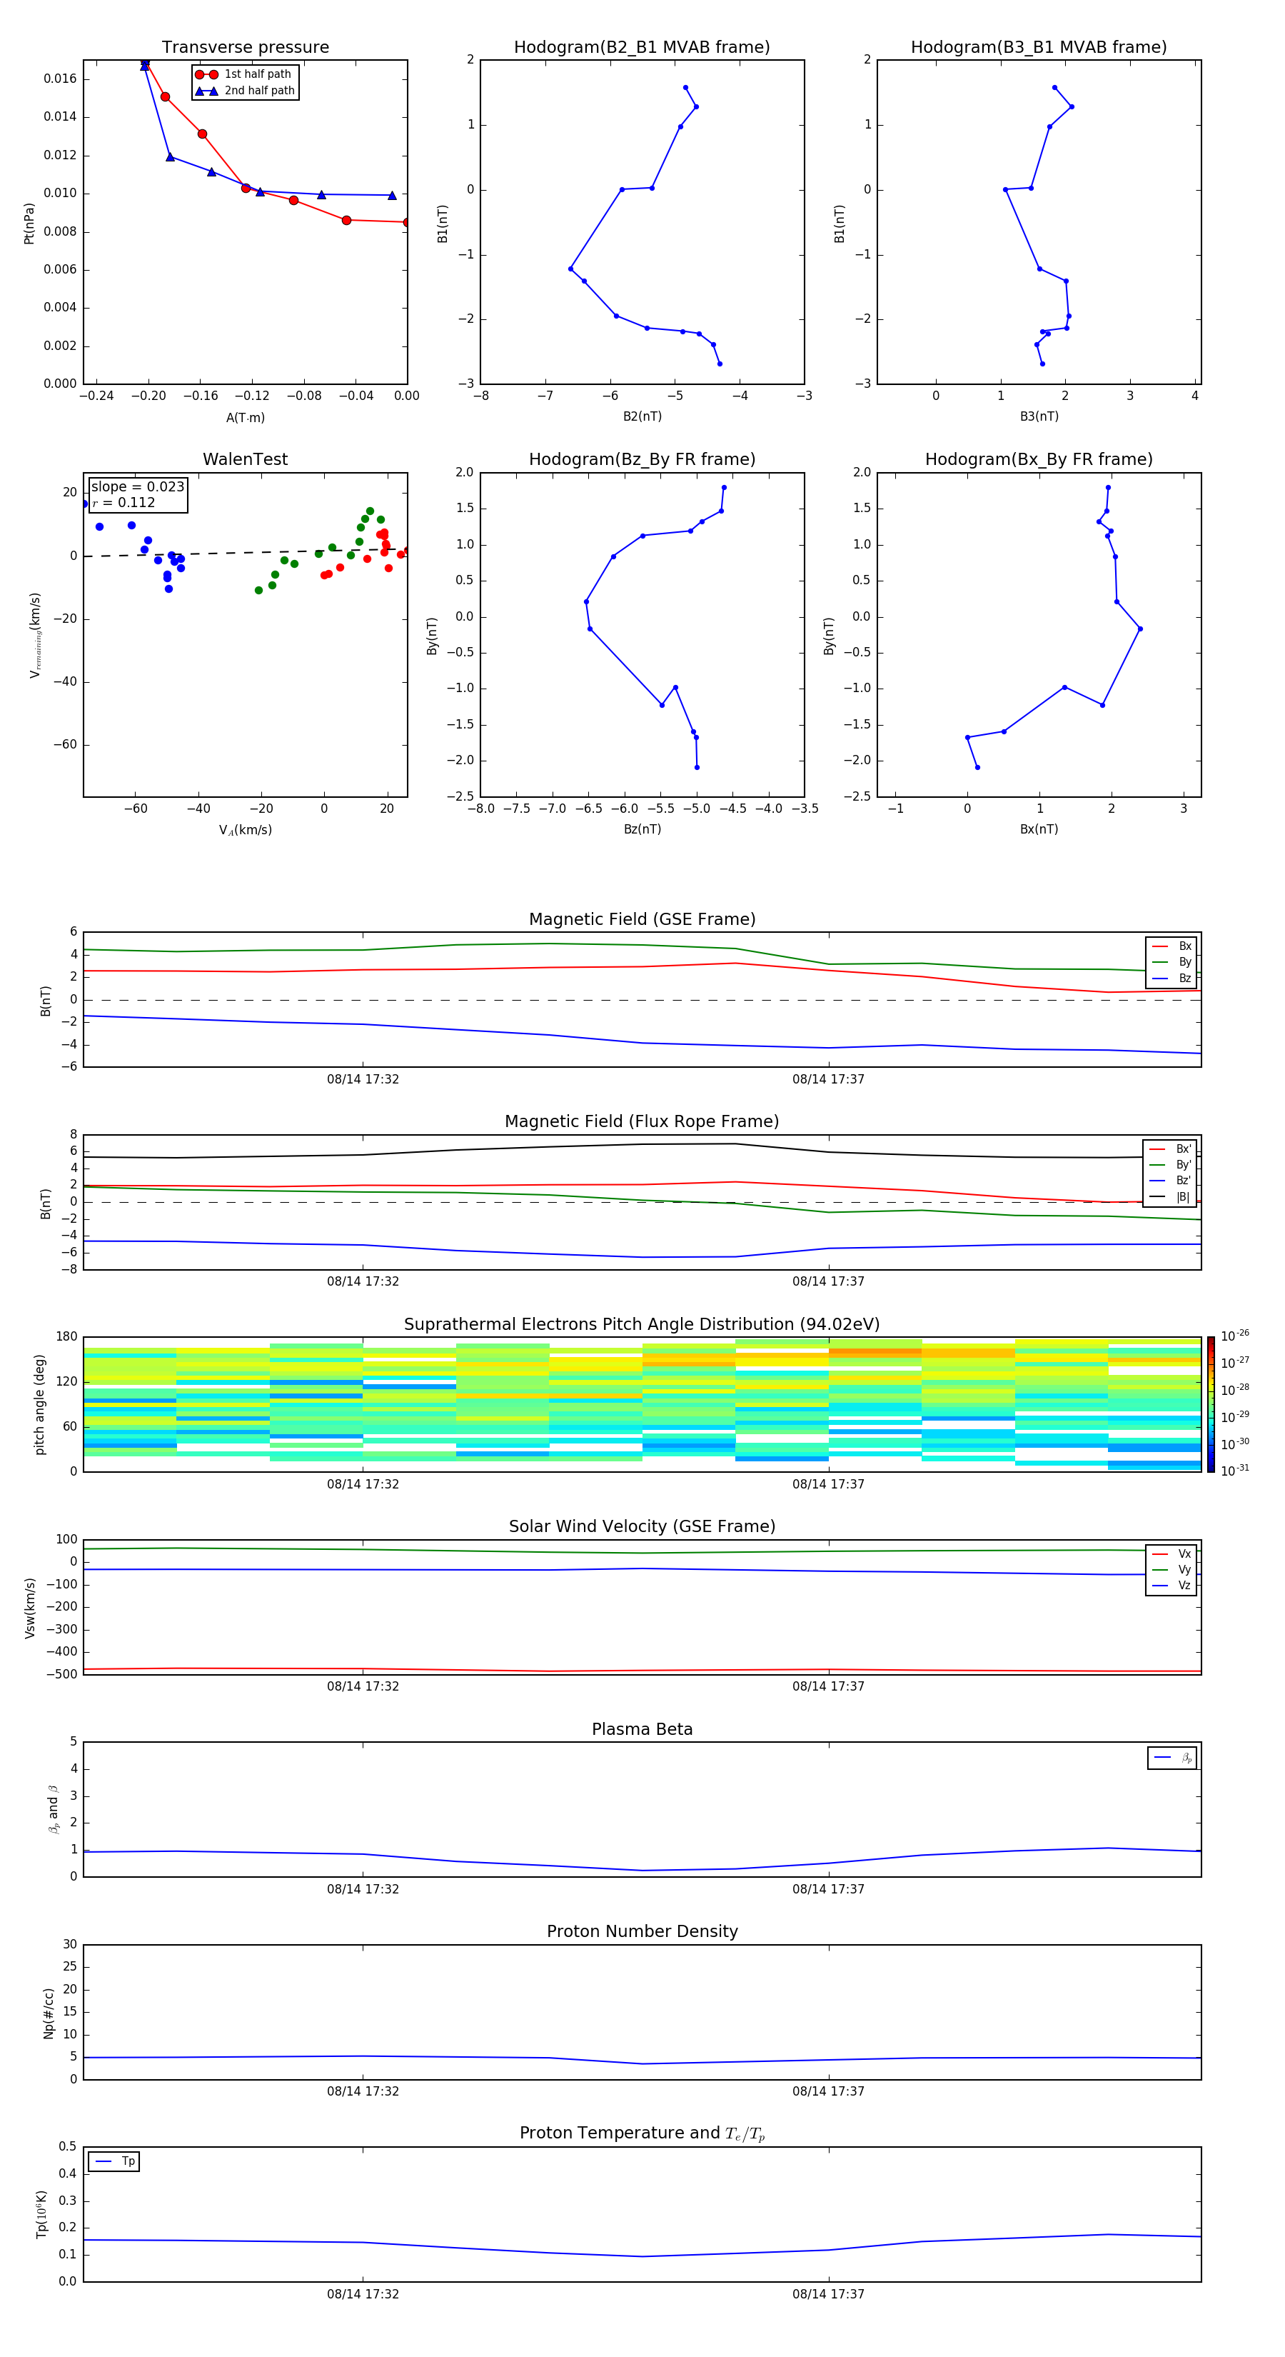
Task: Click the Suprathermal Electrons Pitch Angle Distribution title
Action: pyautogui.click(x=642, y=1325)
